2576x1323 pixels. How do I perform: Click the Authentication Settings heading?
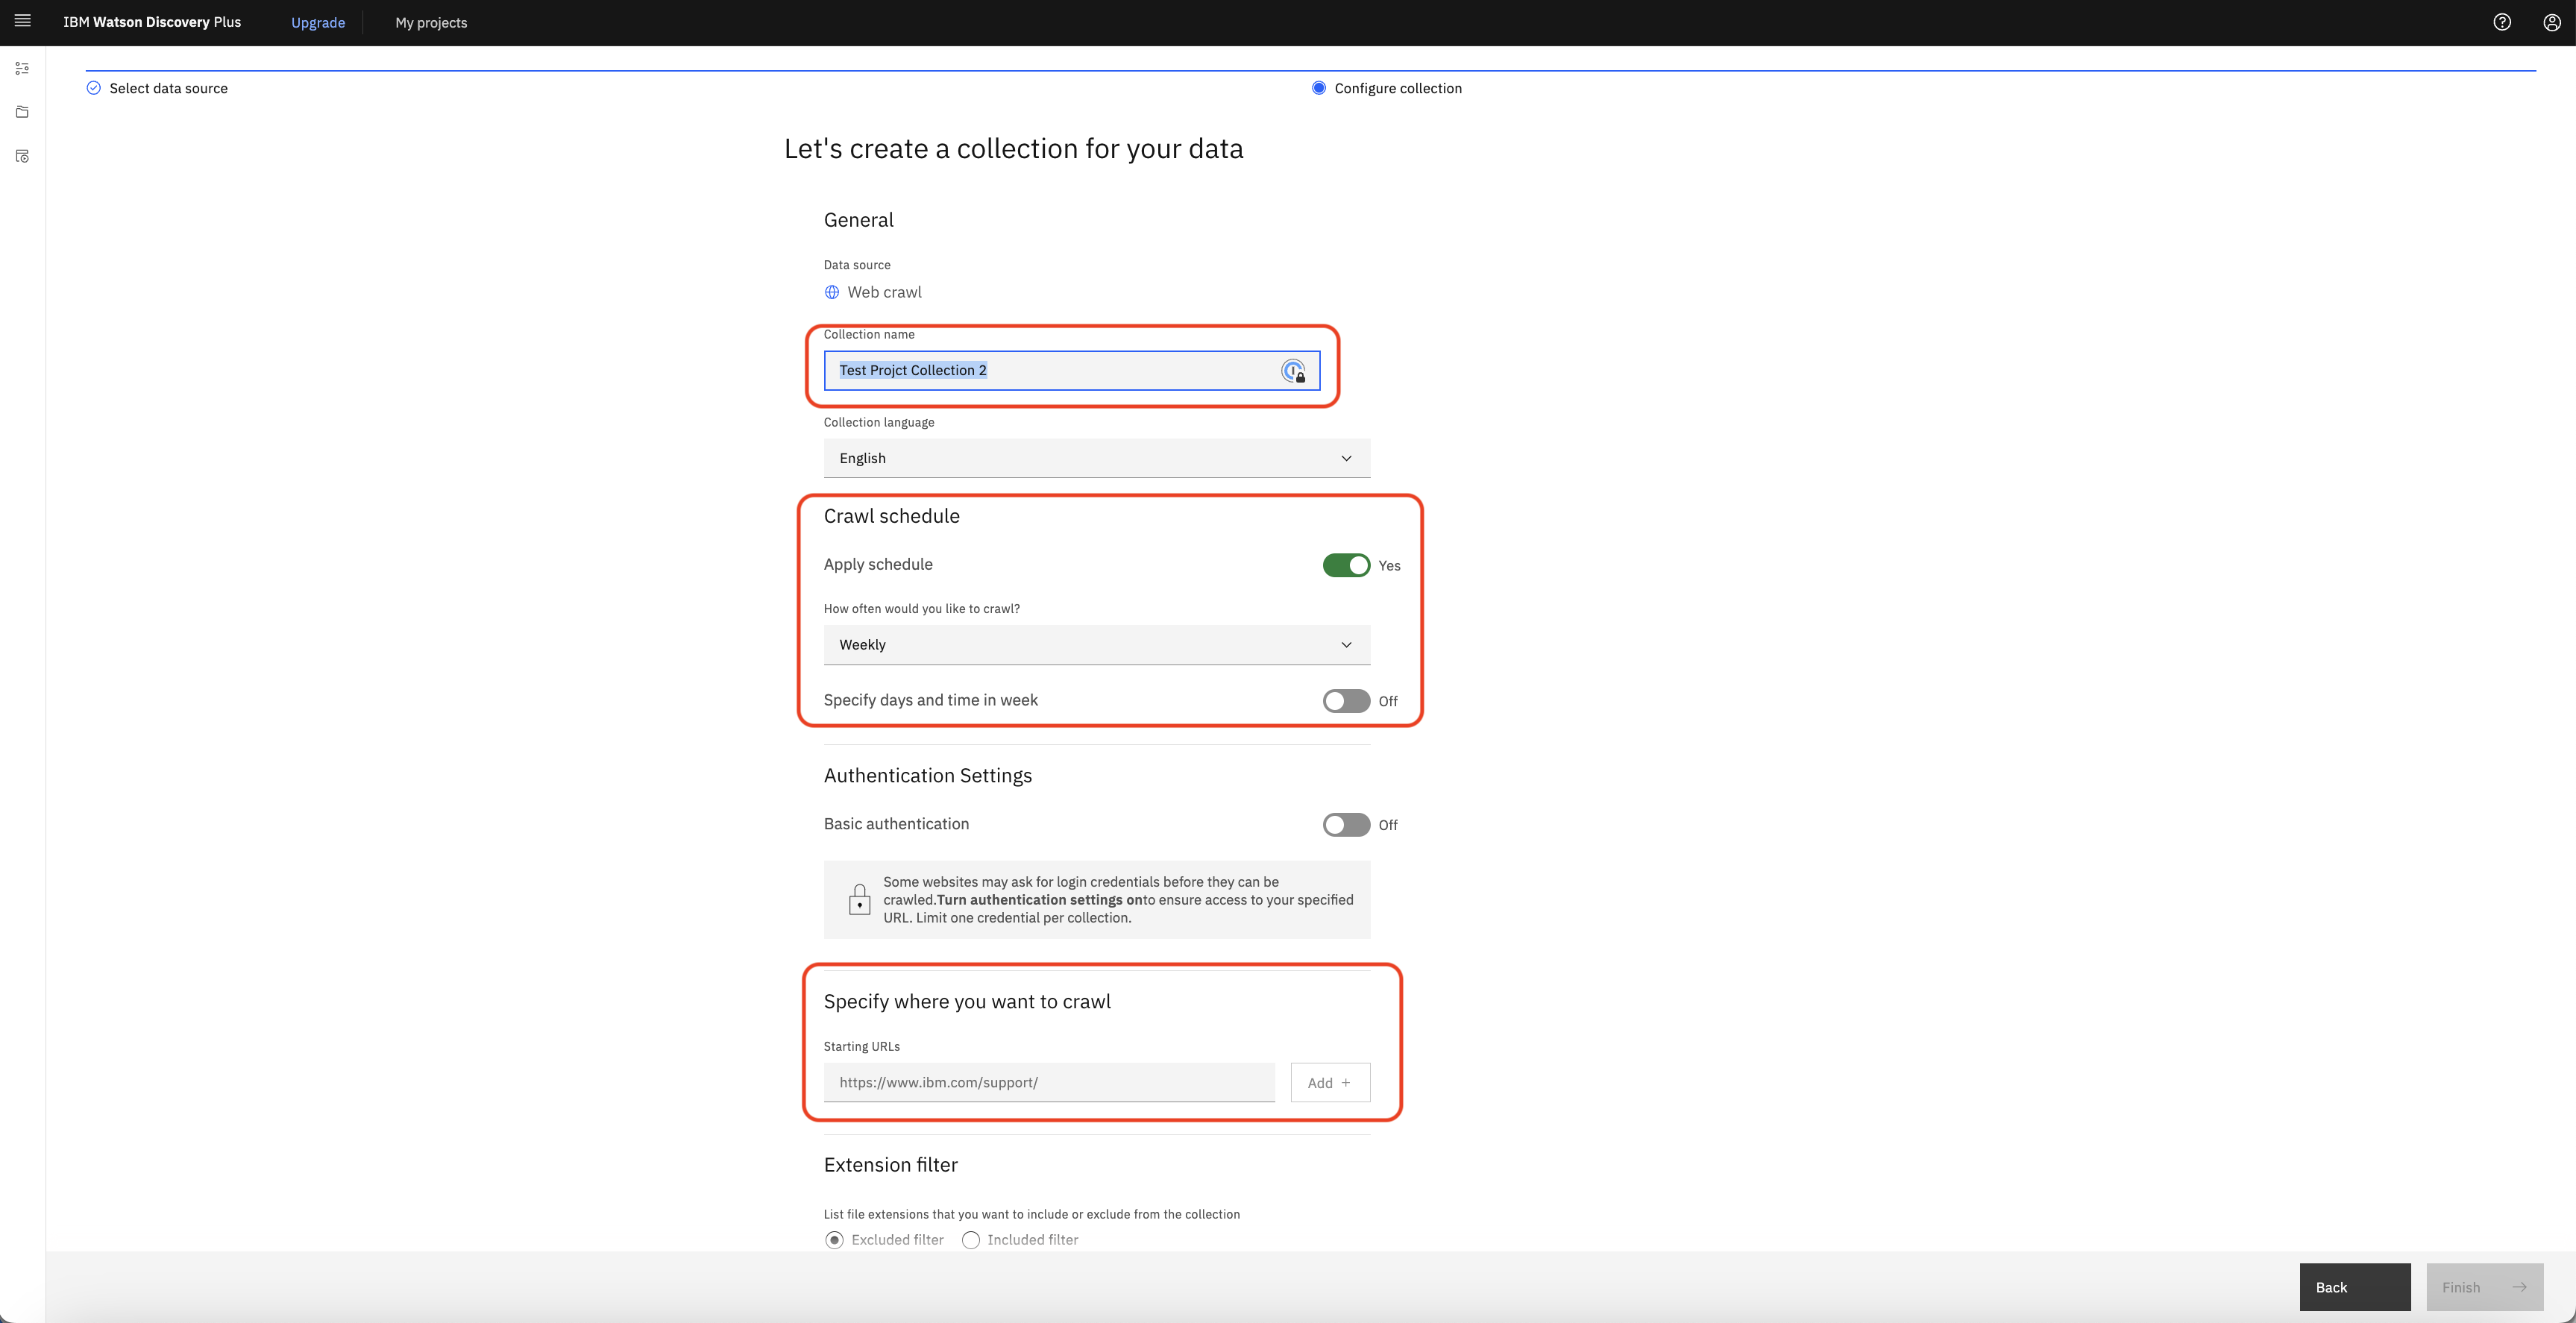[x=928, y=776]
